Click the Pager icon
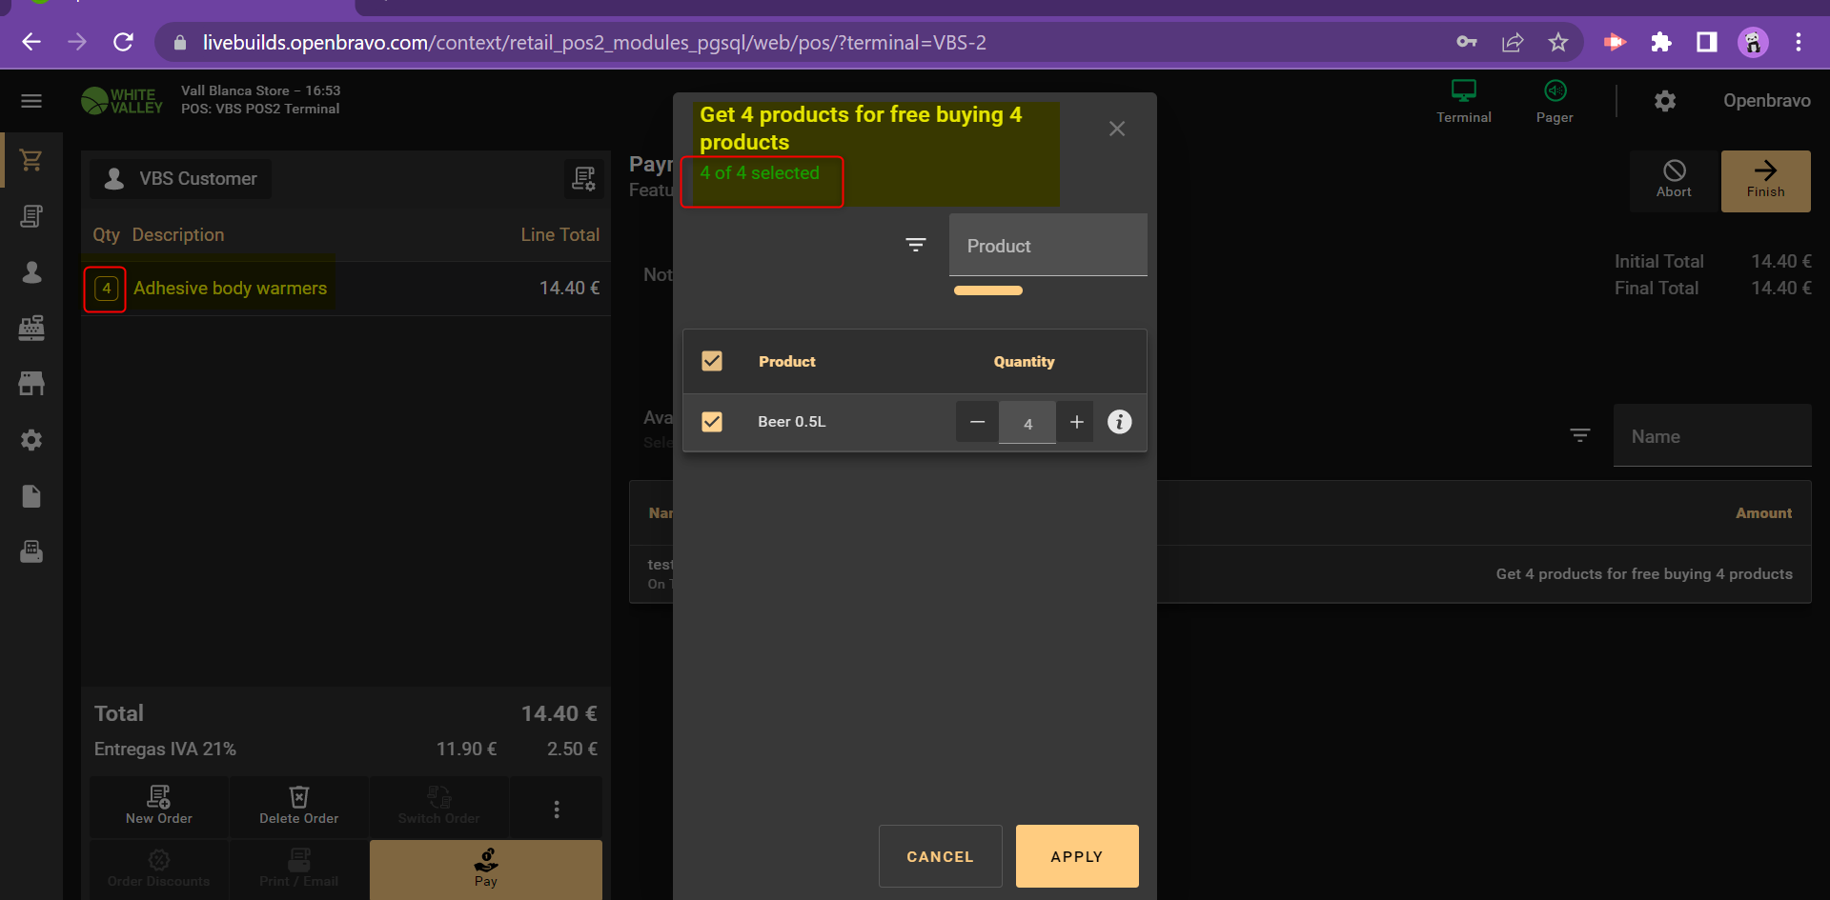Screen dimensions: 1830x900 pos(1555,101)
